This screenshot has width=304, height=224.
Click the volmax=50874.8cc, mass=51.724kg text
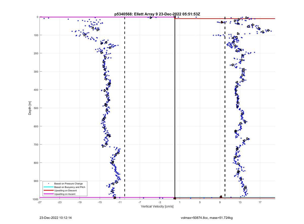tap(207, 218)
